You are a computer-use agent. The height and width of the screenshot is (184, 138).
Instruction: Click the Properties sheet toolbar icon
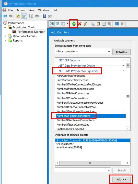tap(31, 16)
